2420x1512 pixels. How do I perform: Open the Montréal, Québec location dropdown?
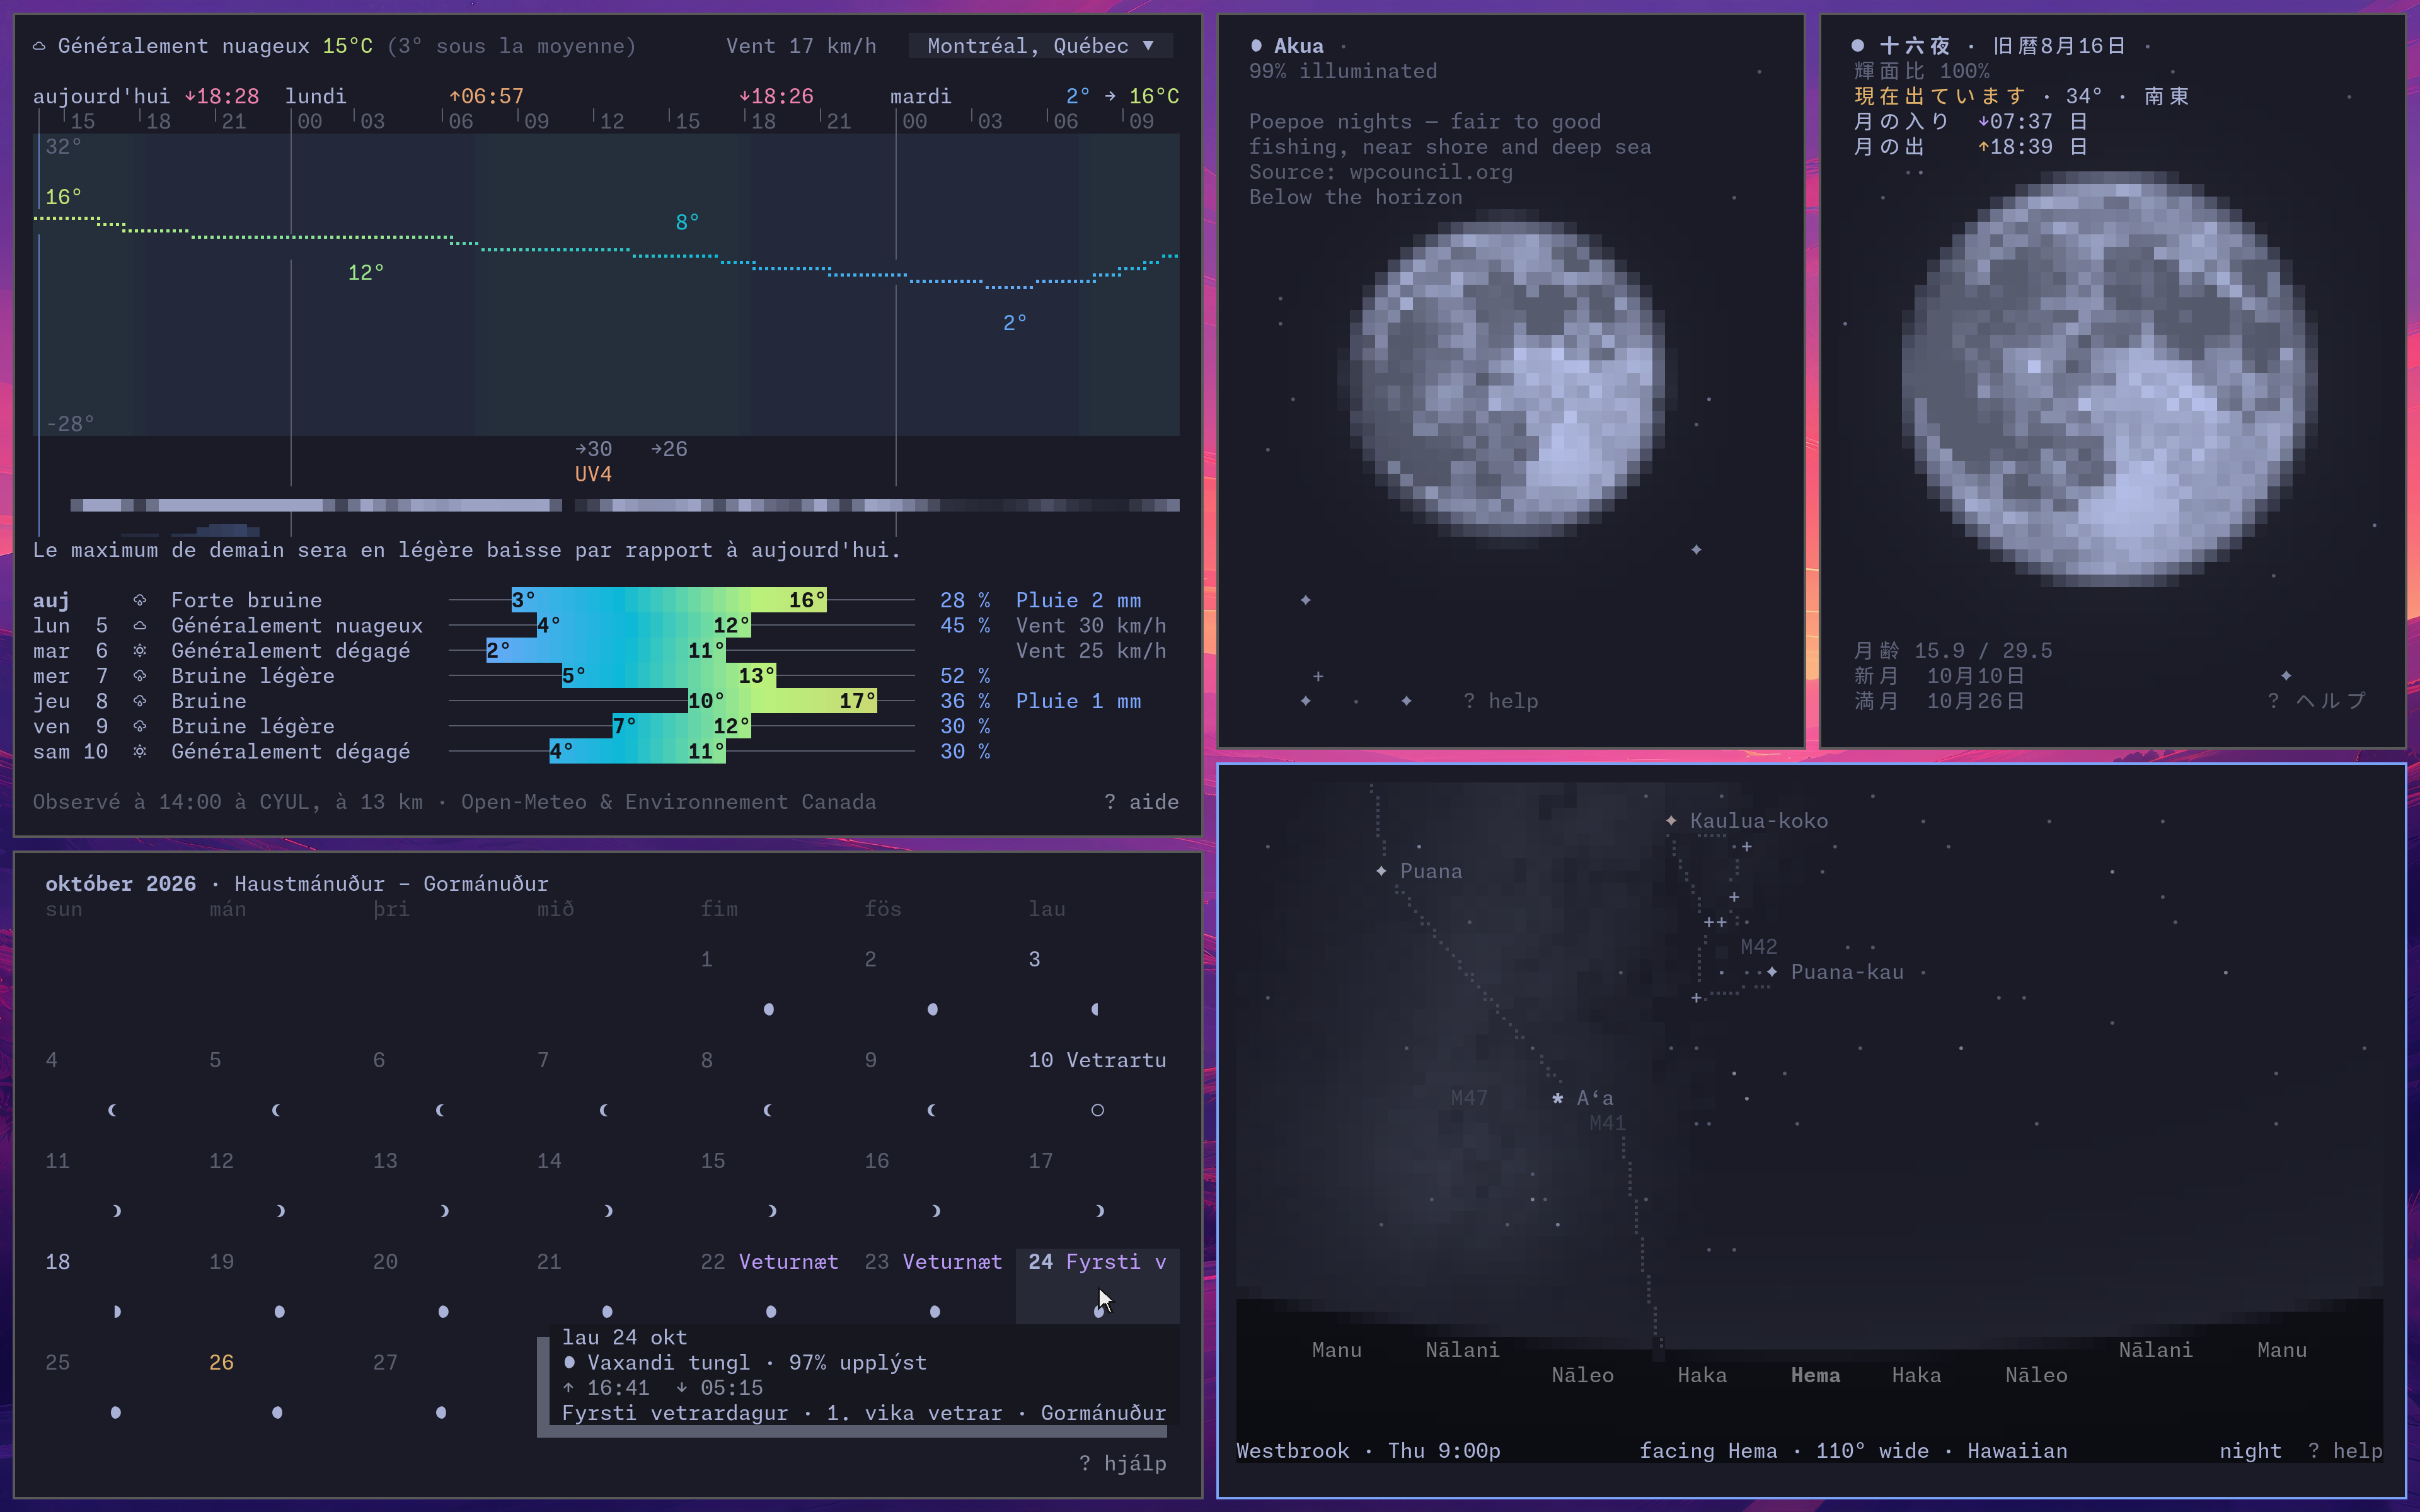click(x=1040, y=46)
